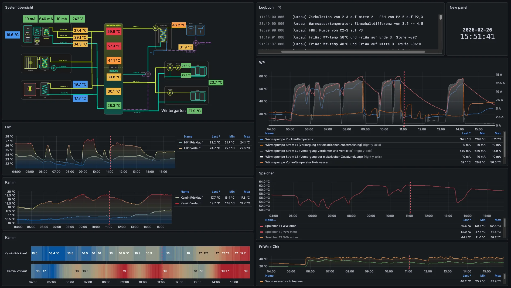511x288 pixels.
Task: Click the purple Zirkulation pump icon
Action: tap(196, 43)
